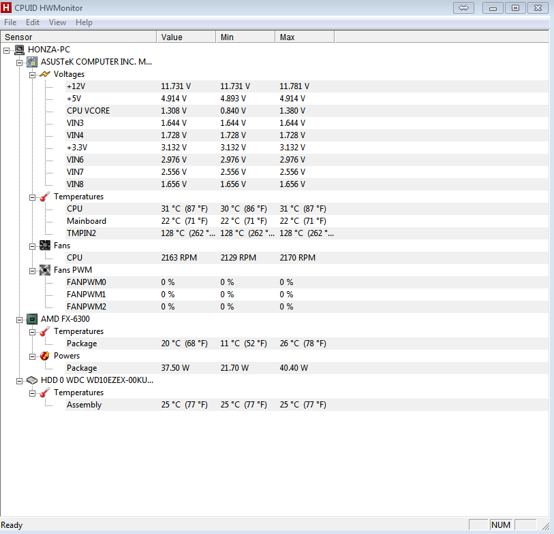554x534 pixels.
Task: Open the Edit menu
Action: pos(33,22)
